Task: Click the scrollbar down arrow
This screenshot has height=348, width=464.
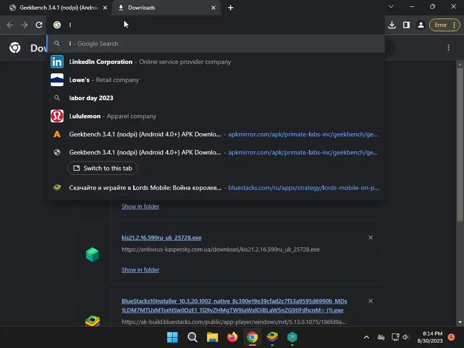Action: (x=459, y=322)
